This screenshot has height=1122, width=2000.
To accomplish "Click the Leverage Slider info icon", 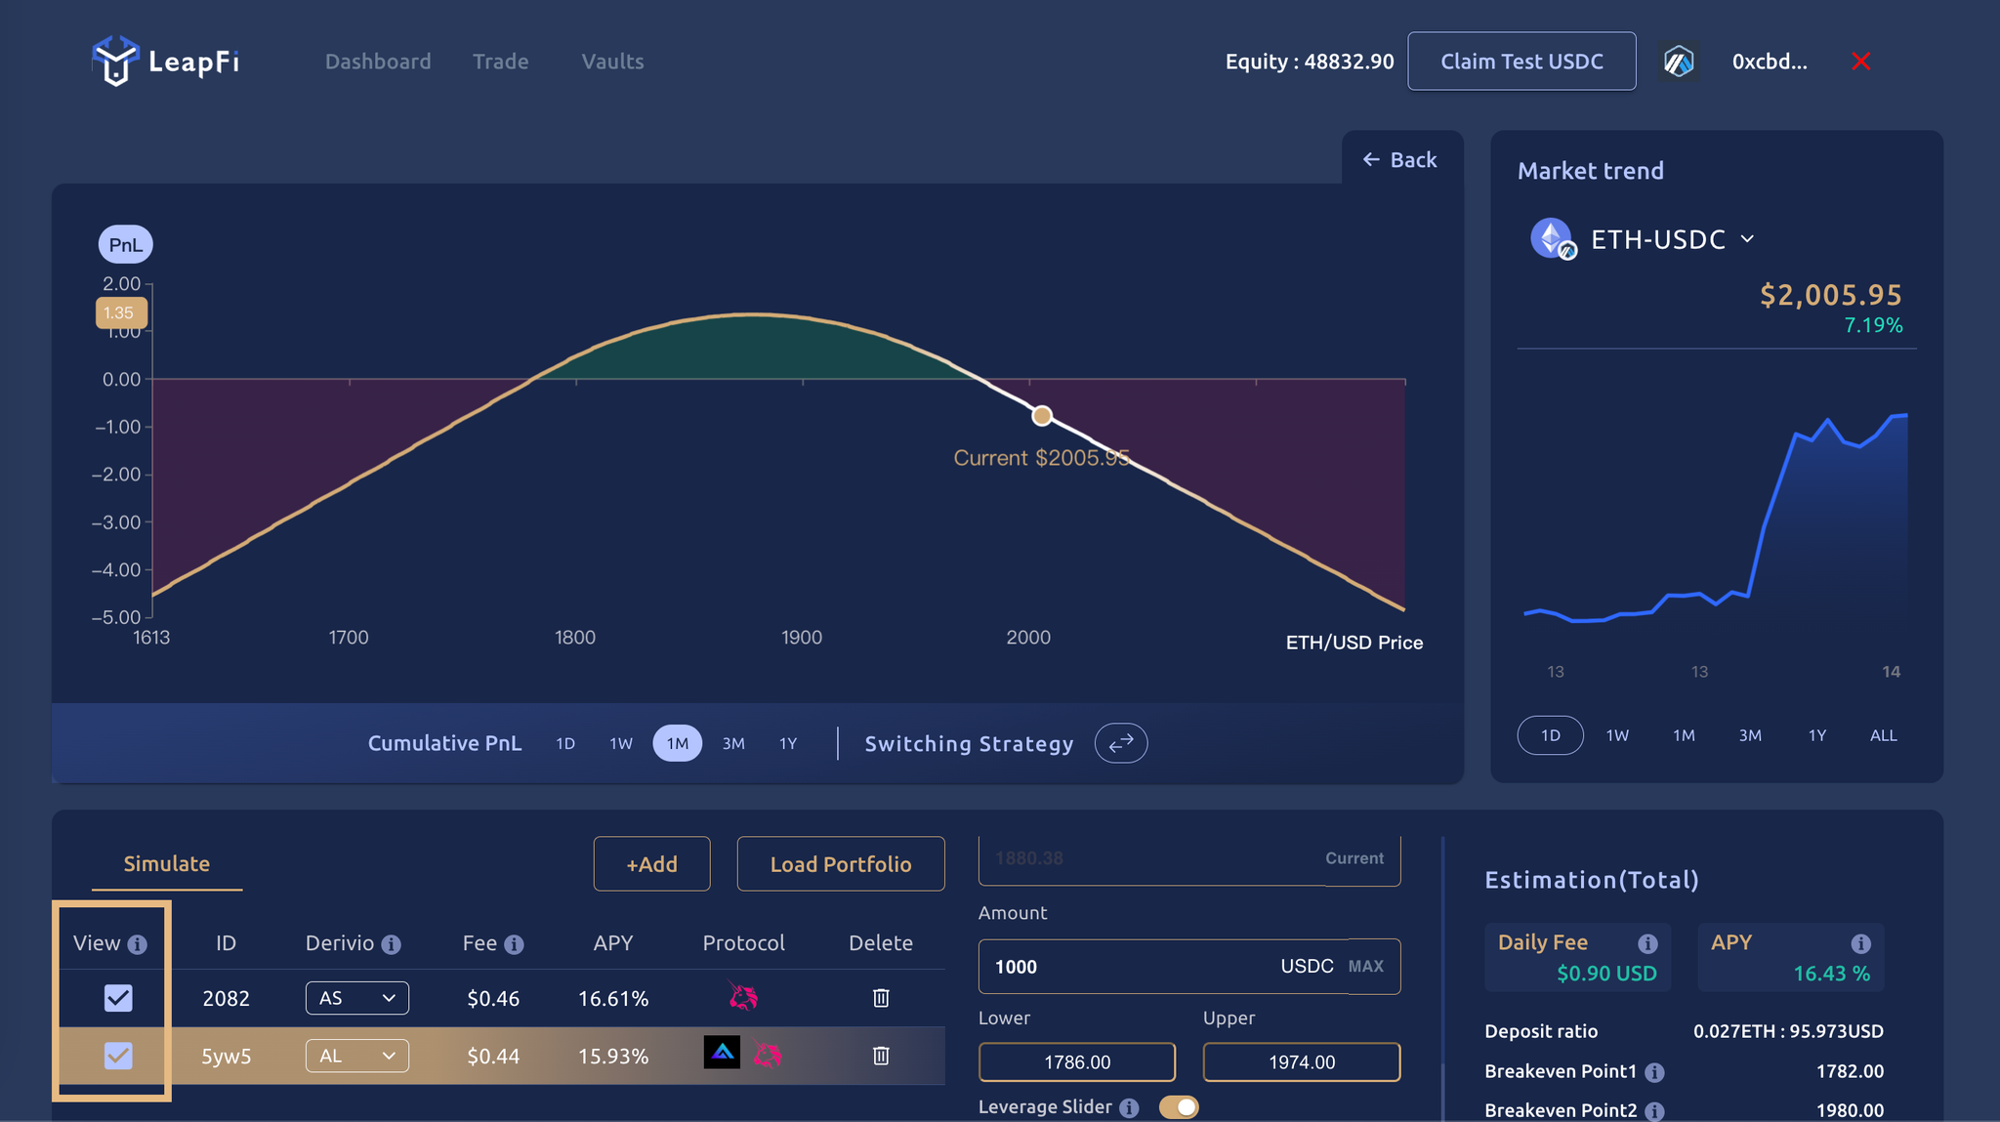I will tap(1129, 1108).
